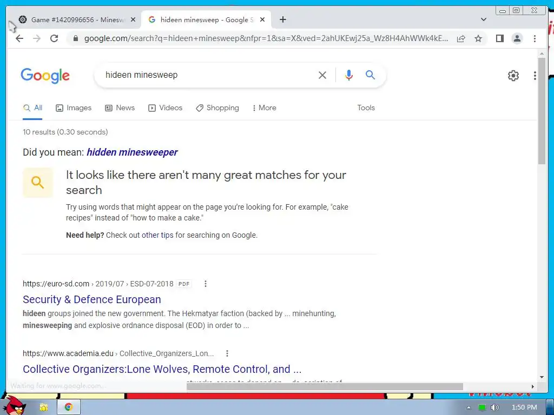Open search Tools

(x=366, y=108)
